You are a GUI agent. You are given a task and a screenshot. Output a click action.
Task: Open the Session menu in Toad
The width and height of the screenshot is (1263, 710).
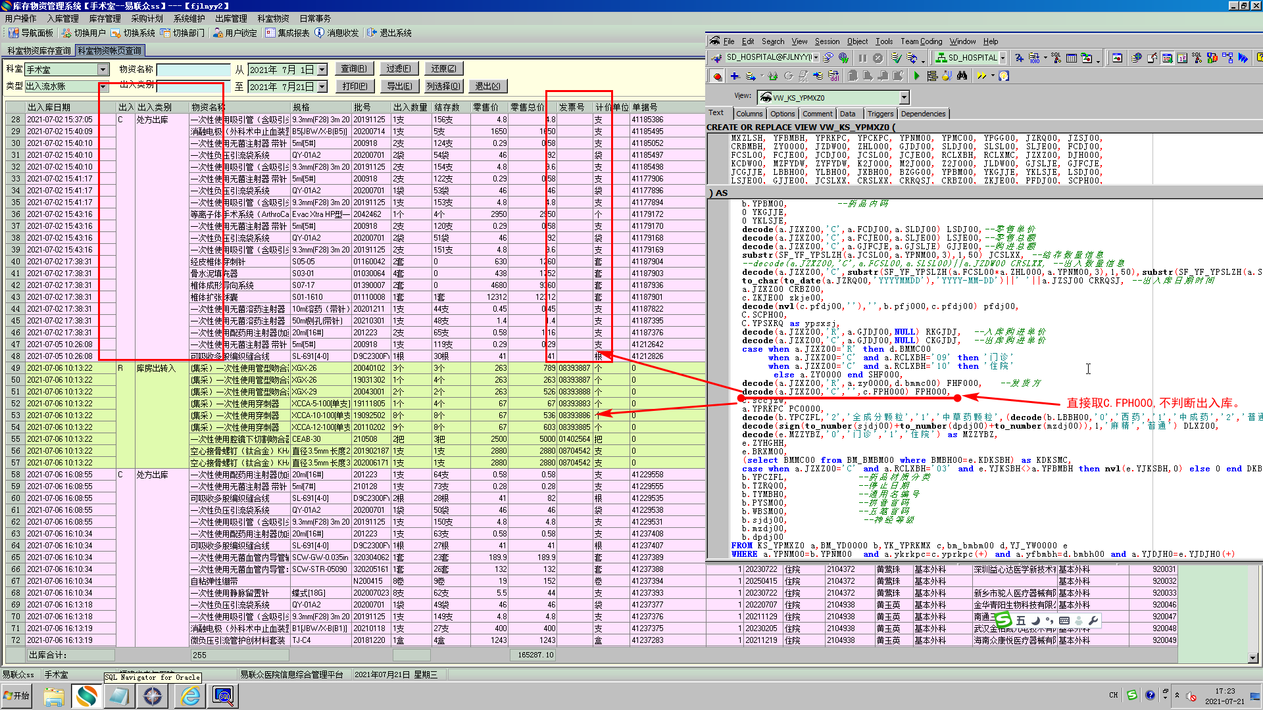pyautogui.click(x=827, y=41)
